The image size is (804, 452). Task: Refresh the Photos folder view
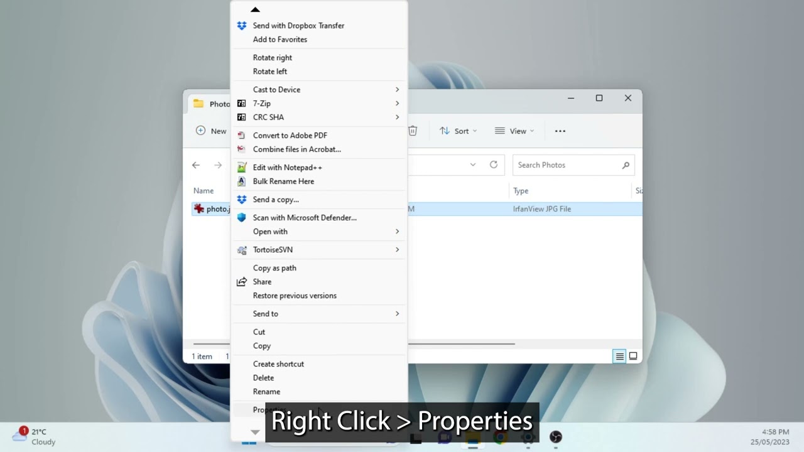(494, 164)
